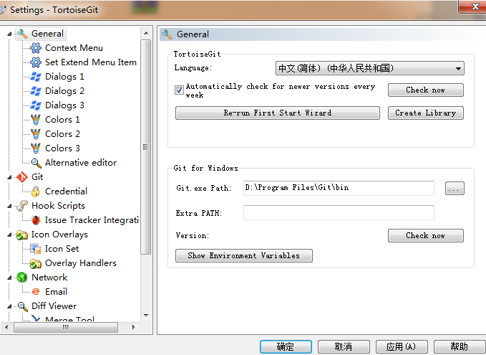Collapse the Icon Overlays tree node
Viewport: 486px width, 355px height.
tap(9, 235)
